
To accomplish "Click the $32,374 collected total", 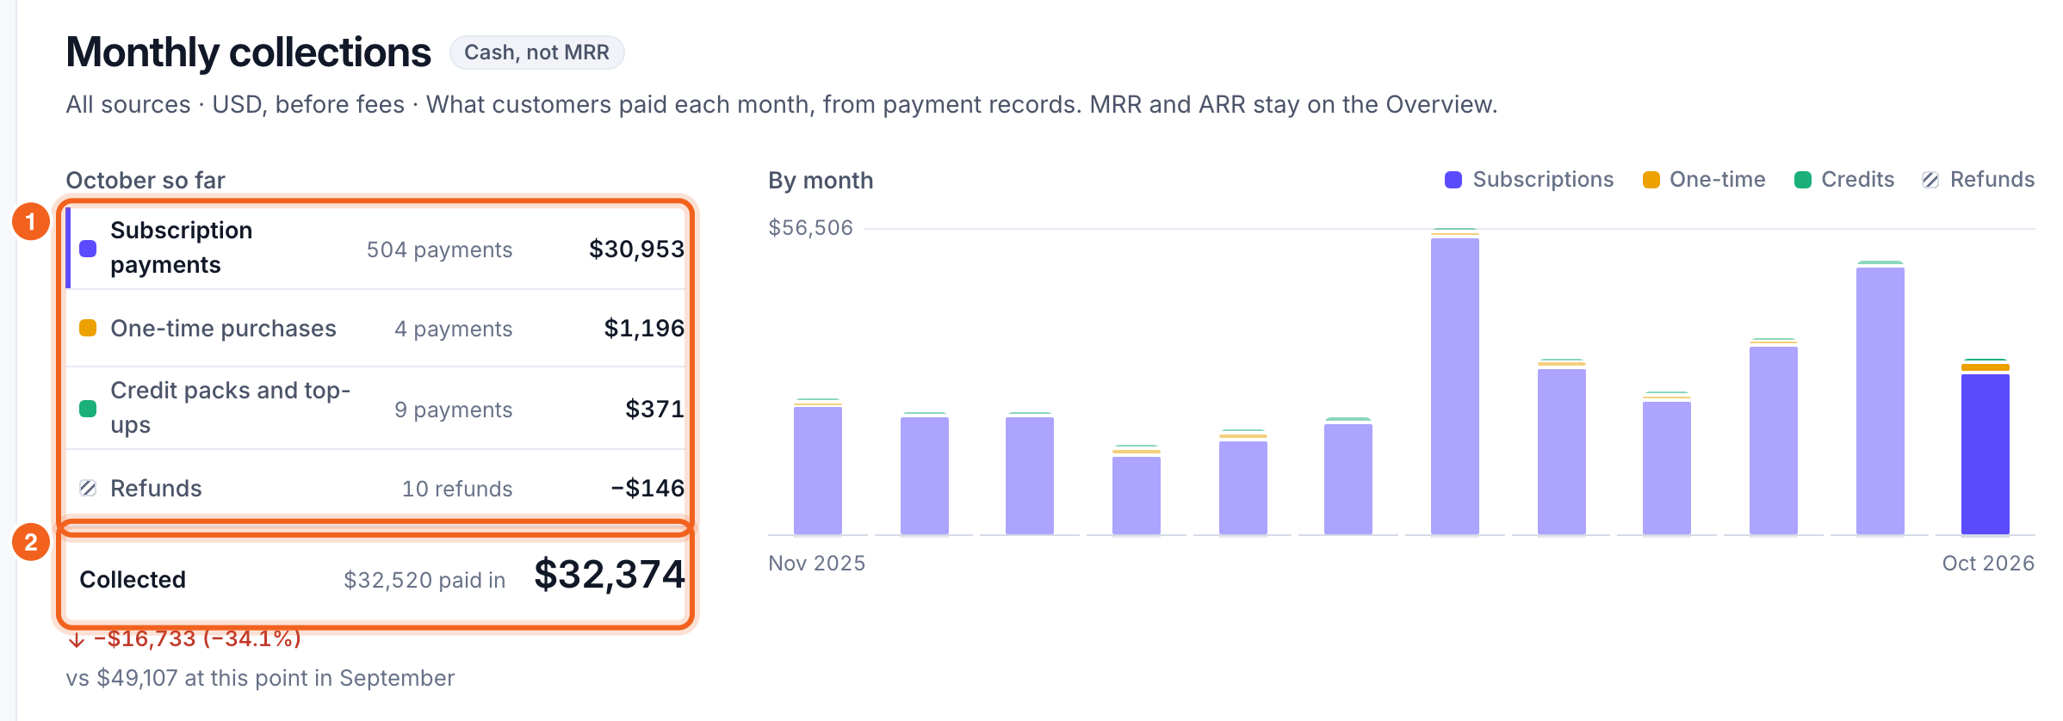I will [610, 574].
